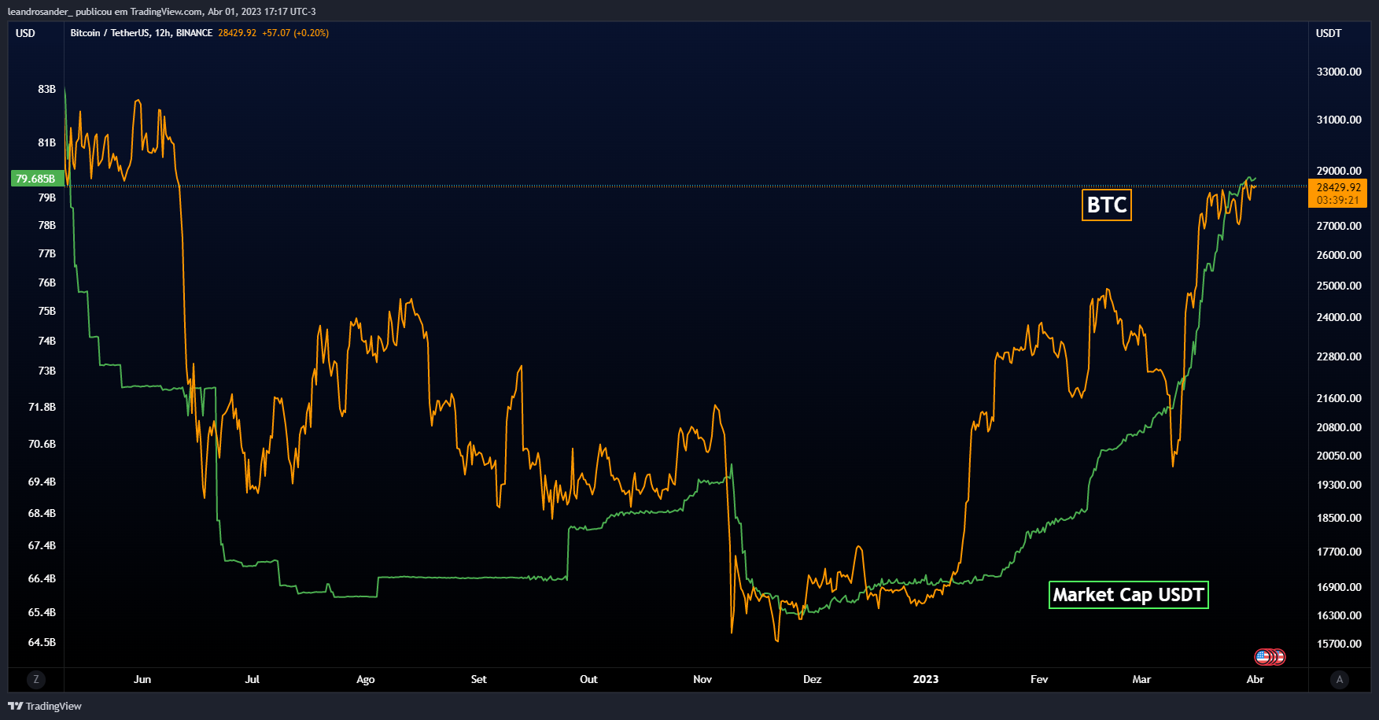The height and width of the screenshot is (720, 1379).
Task: Click the Abr label on time axis
Action: pos(1255,679)
